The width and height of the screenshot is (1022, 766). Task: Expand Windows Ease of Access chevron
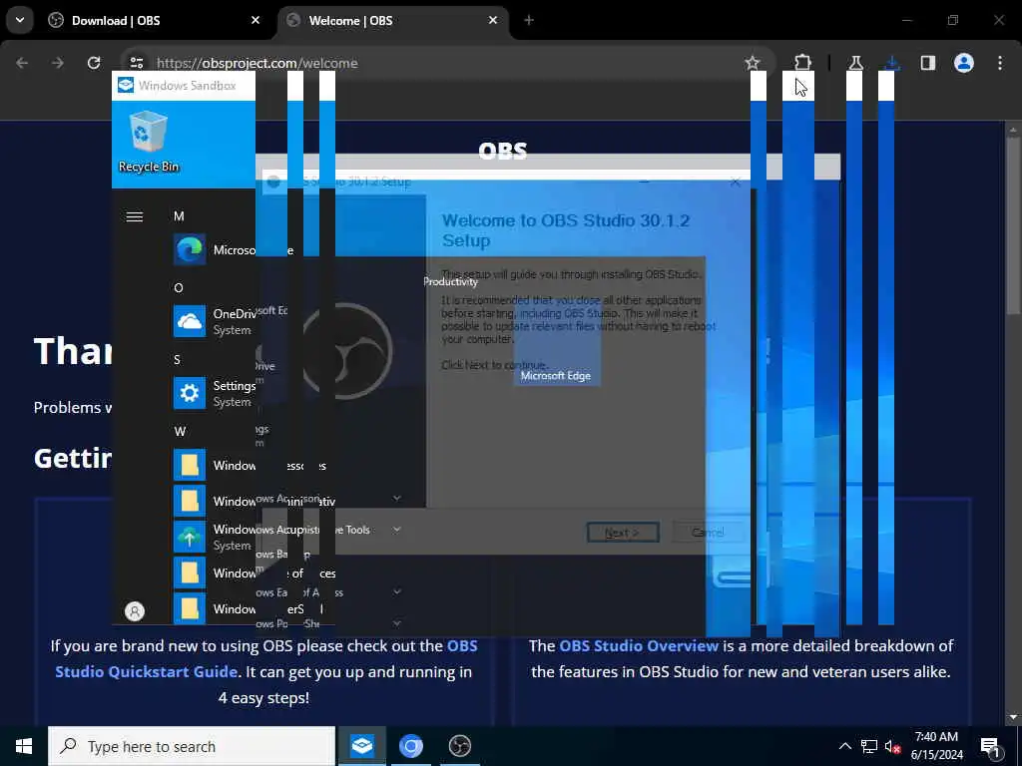coord(397,592)
